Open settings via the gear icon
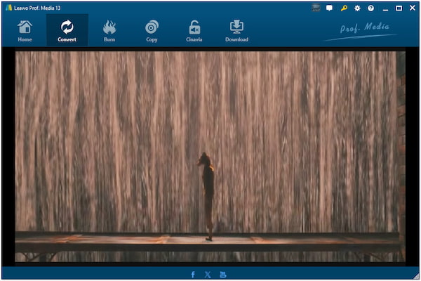The width and height of the screenshot is (421, 281). pos(357,8)
